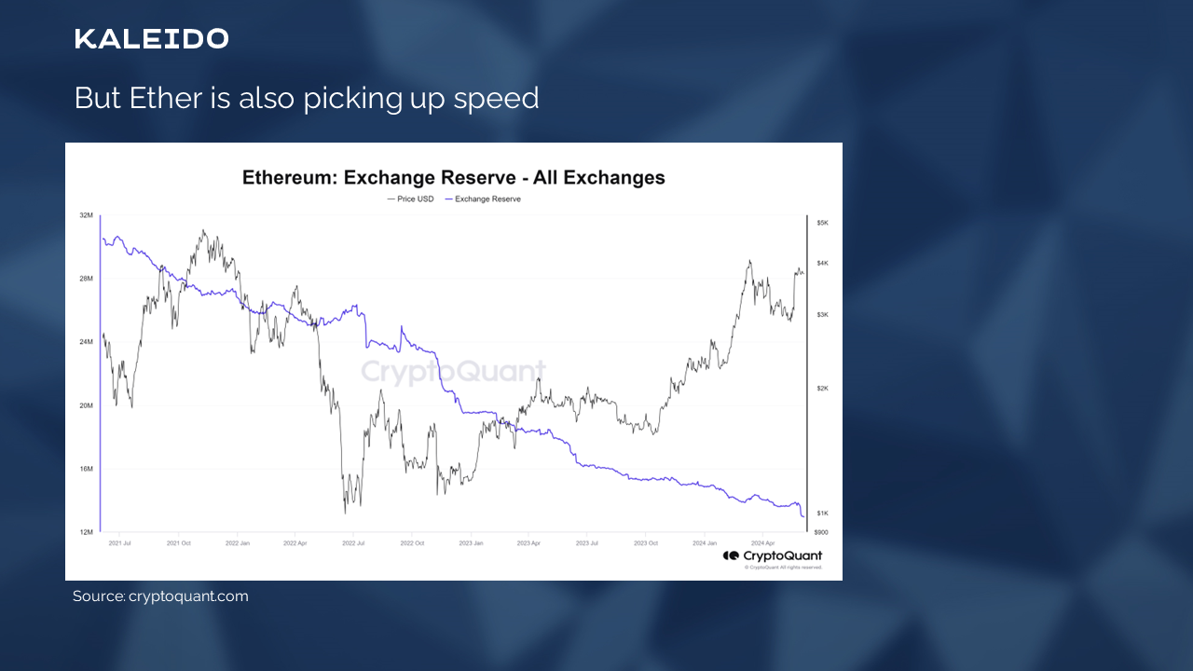
Task: Click the $2K right axis label
Action: (x=822, y=388)
